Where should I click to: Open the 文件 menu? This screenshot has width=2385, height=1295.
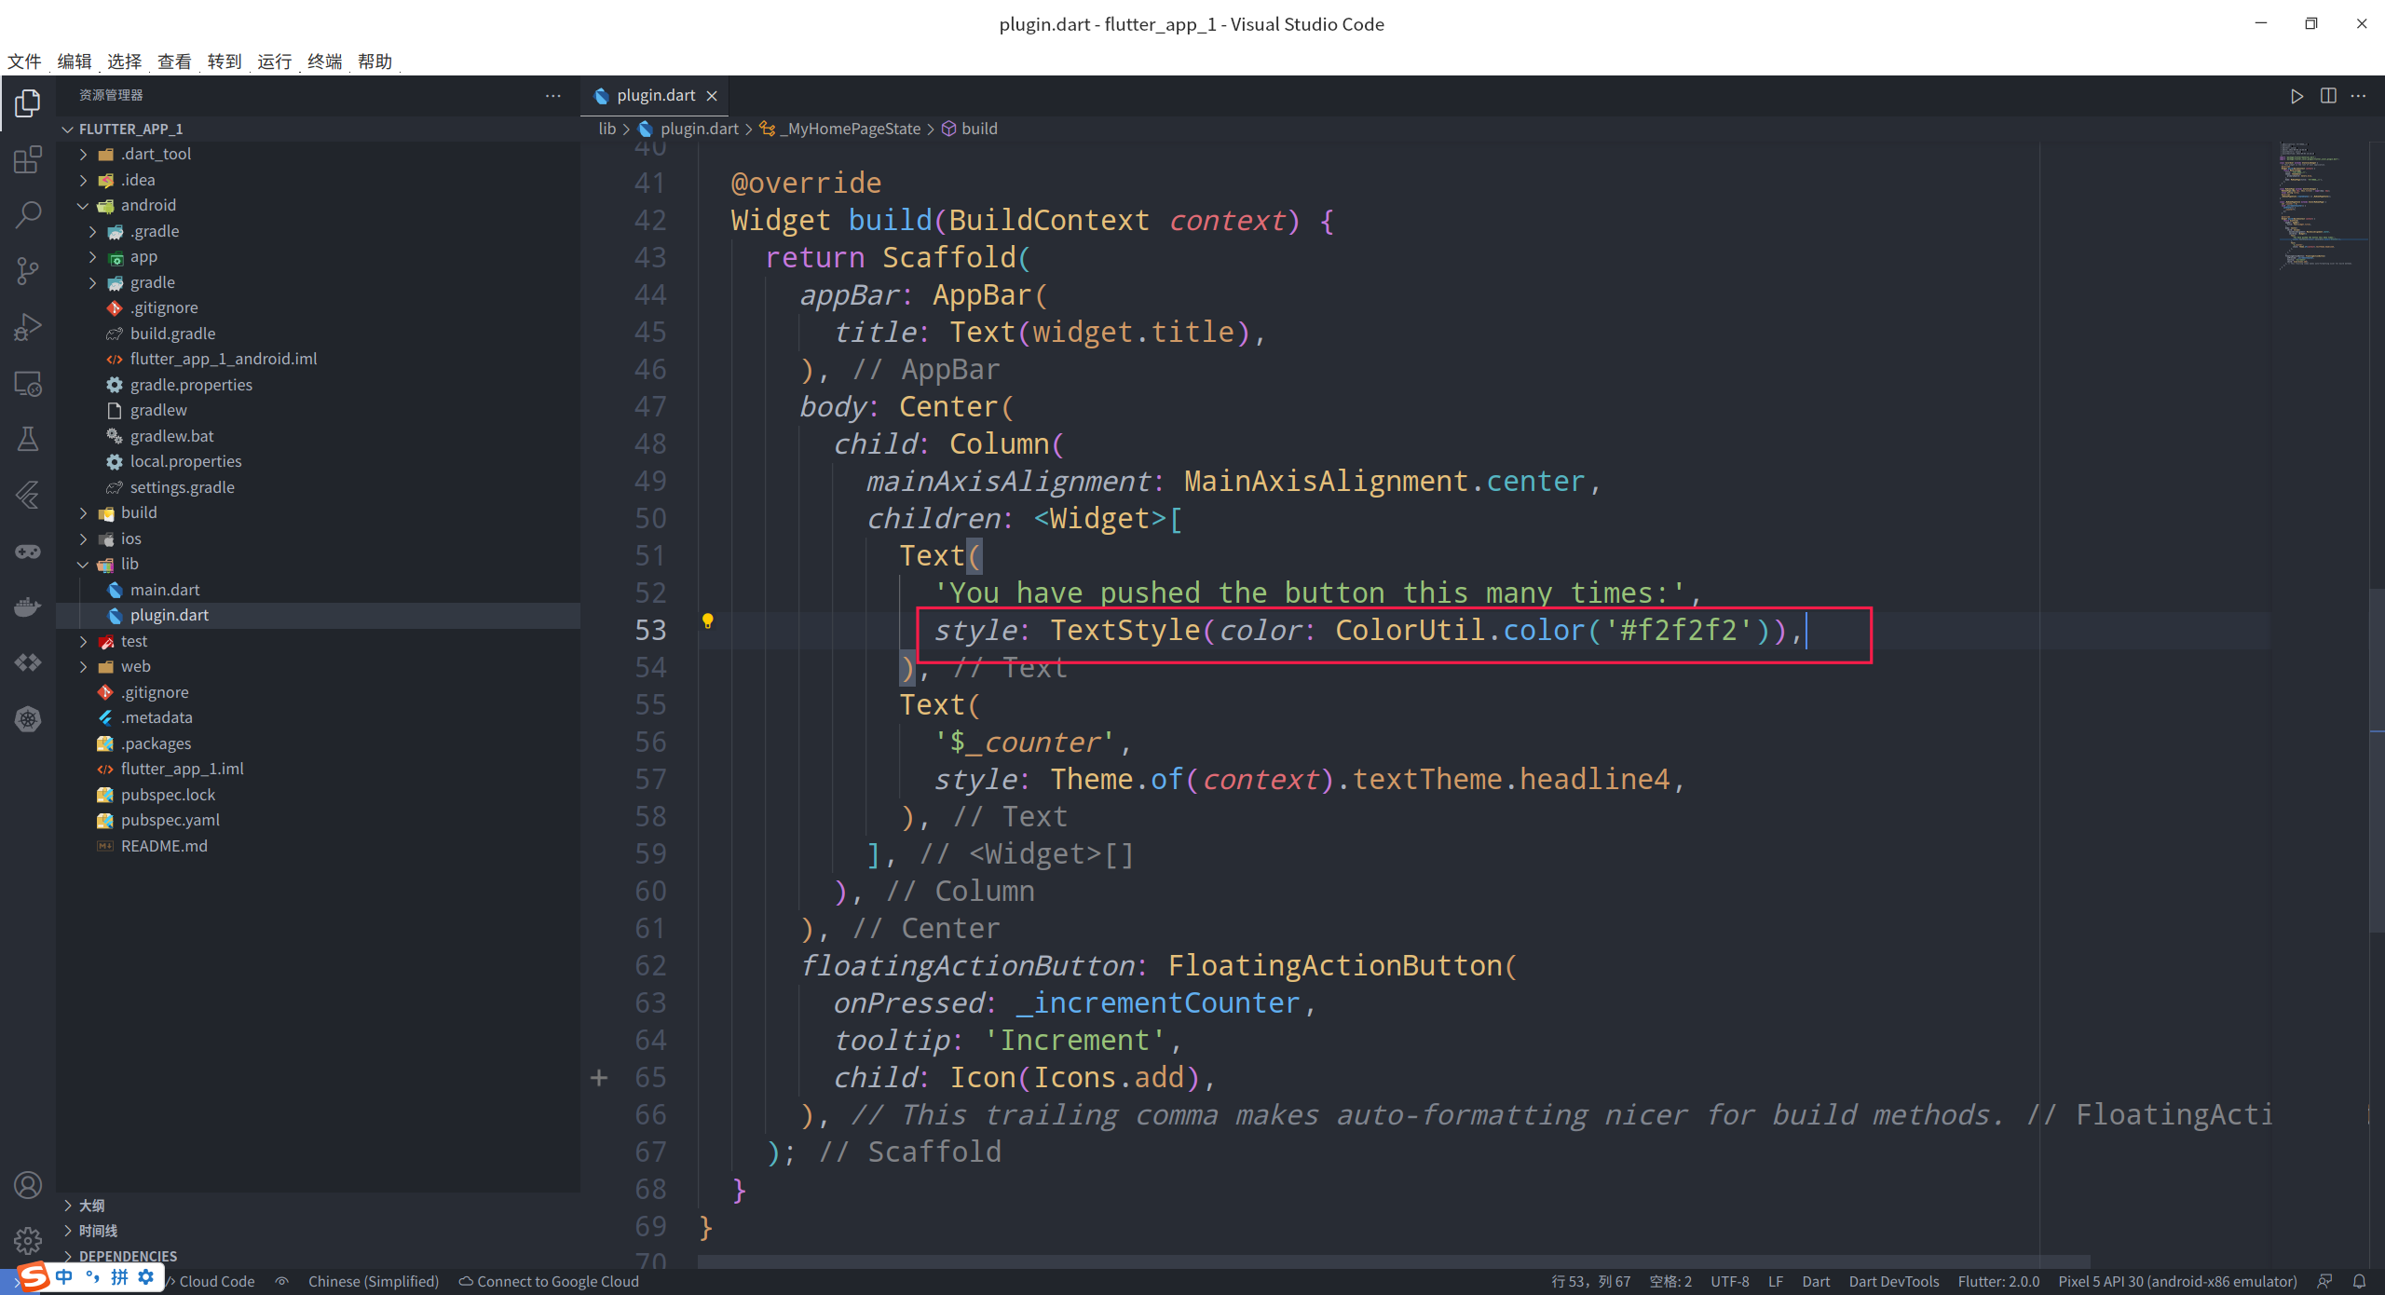point(24,61)
